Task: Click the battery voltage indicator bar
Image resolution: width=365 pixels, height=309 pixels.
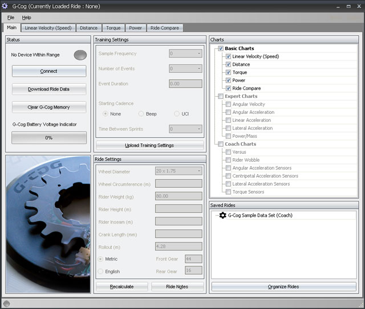Action: pos(49,138)
